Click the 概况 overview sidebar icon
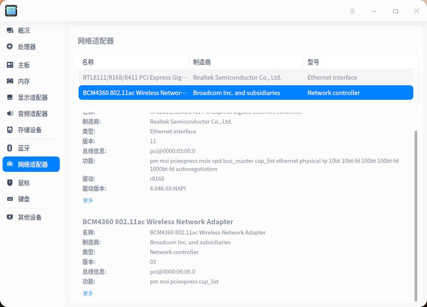 (x=10, y=30)
